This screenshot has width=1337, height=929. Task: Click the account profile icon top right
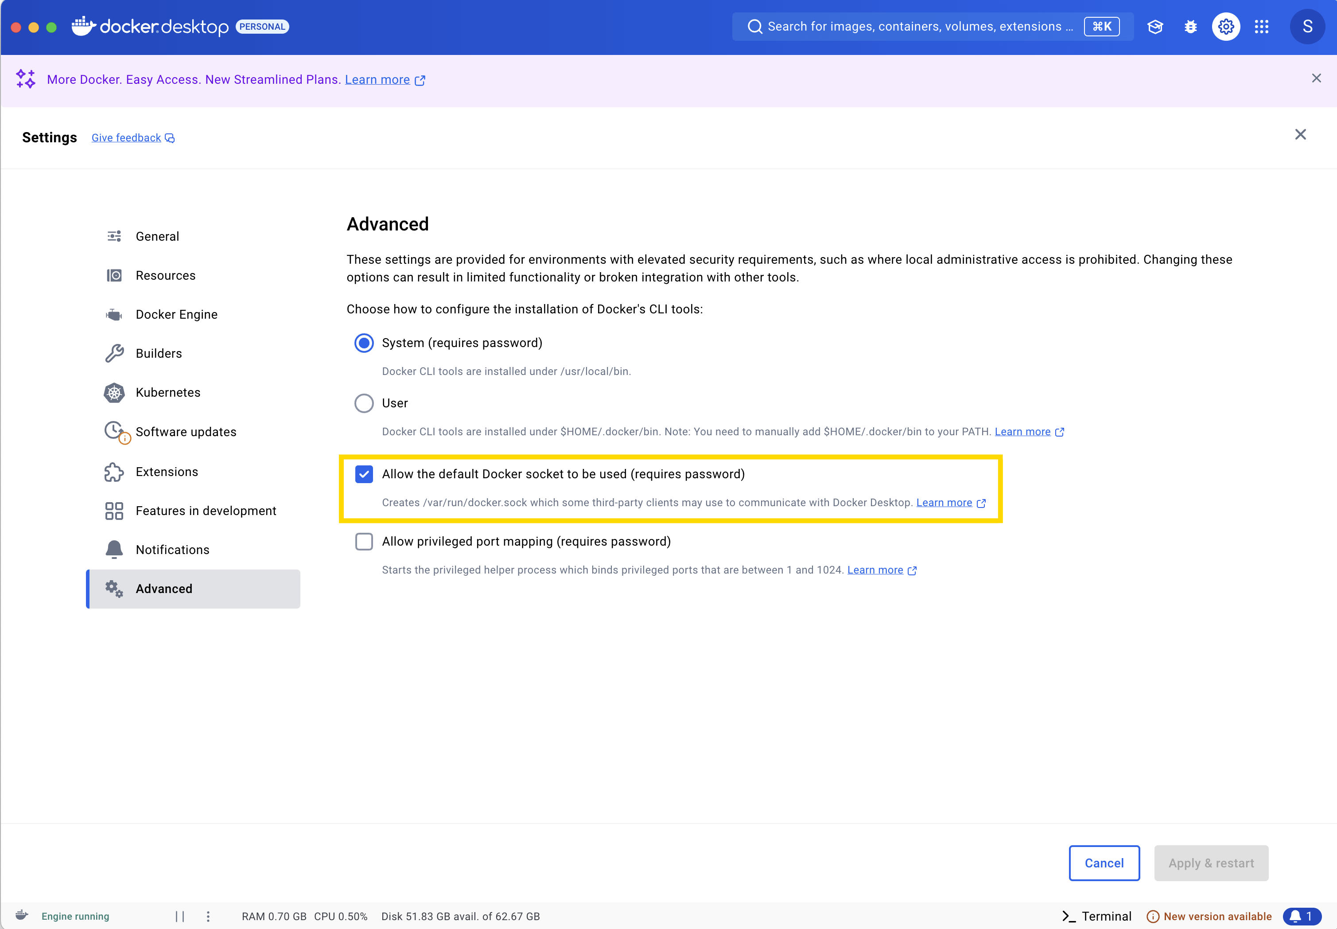click(1306, 27)
